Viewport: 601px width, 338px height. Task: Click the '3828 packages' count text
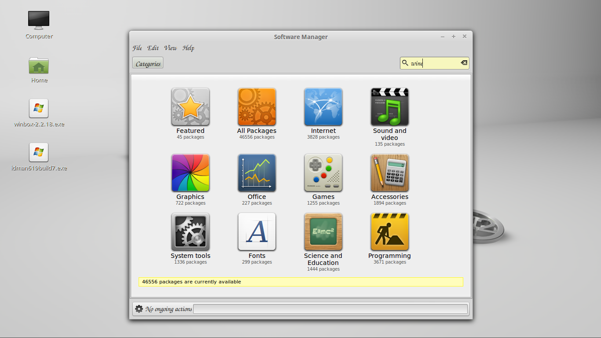323,137
